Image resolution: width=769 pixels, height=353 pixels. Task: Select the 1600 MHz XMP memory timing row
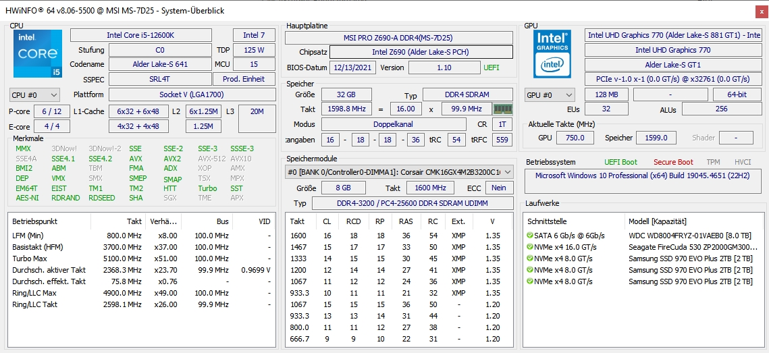point(399,236)
